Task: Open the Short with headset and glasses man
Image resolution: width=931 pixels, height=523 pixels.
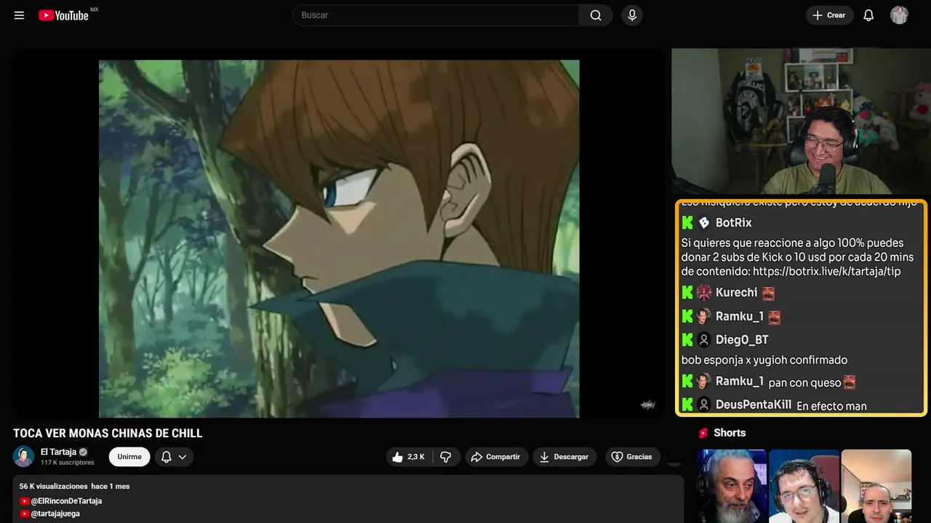Action: coord(804,486)
